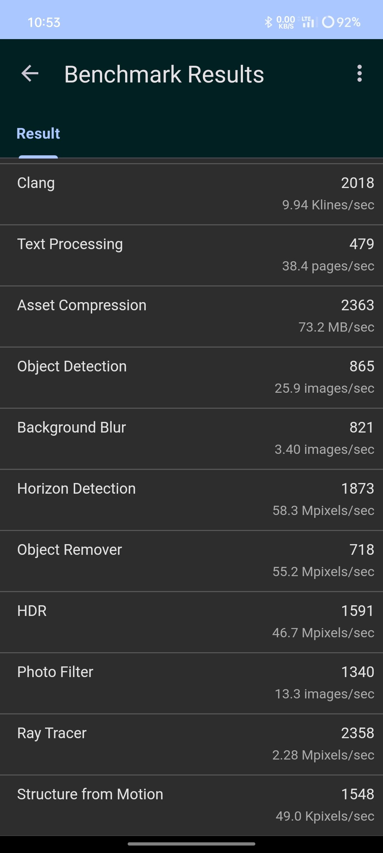Select the Asset Compression score row
The height and width of the screenshot is (853, 383).
(191, 316)
